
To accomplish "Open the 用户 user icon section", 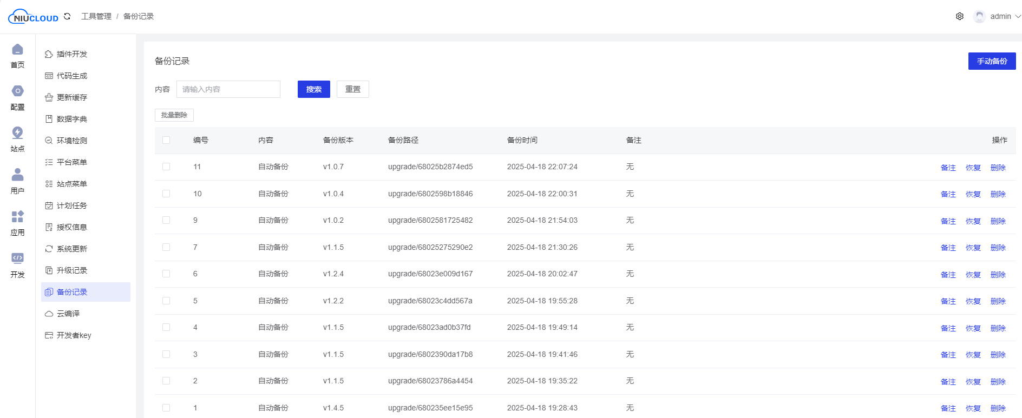I will (x=17, y=175).
